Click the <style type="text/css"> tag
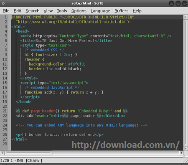The width and height of the screenshot is (188, 165). pos(46,46)
